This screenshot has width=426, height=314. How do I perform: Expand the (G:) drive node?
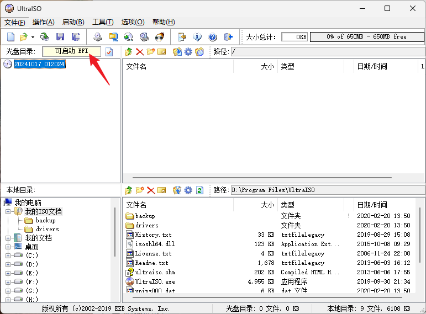click(8, 291)
